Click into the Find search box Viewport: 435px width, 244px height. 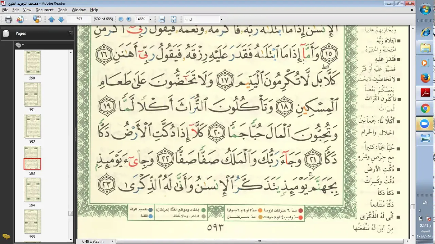point(201,19)
